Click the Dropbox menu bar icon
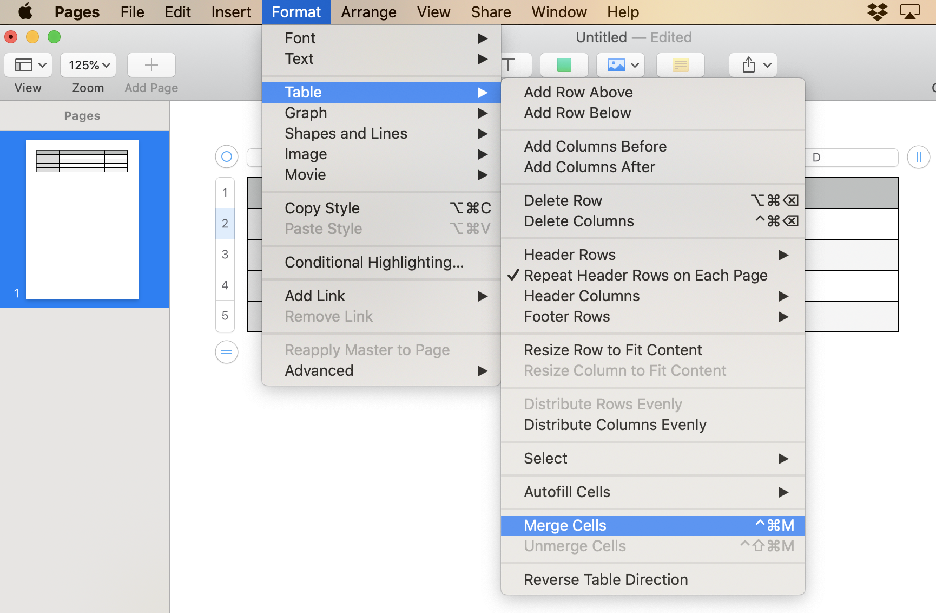This screenshot has width=936, height=613. (x=878, y=11)
